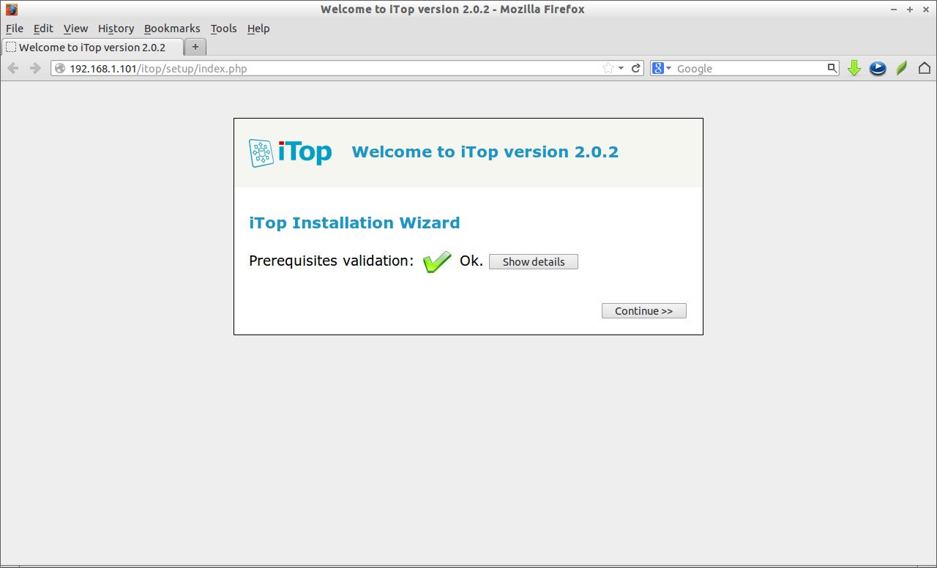937x568 pixels.
Task: Click the browser Back arrow
Action: pos(13,68)
